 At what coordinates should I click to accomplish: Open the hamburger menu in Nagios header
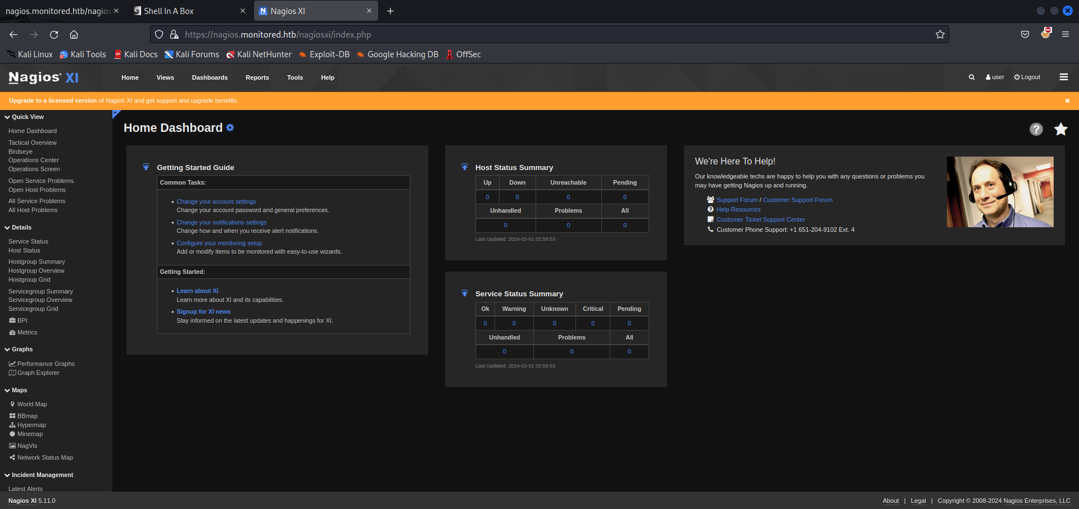tap(1064, 77)
